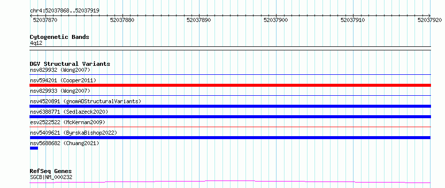This screenshot has width=445, height=188.
Task: Click the short blue bar under nsv5688682
Action: pos(34,148)
